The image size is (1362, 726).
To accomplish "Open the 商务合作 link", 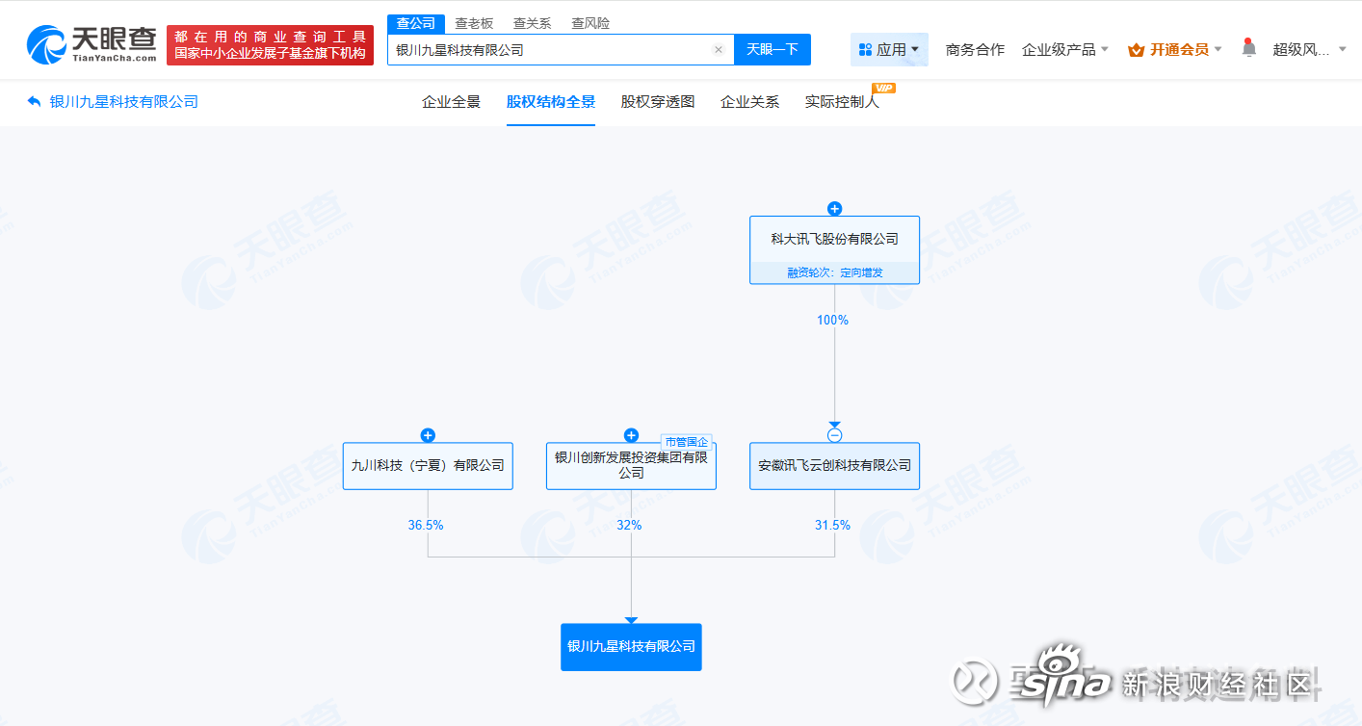I will (x=975, y=49).
